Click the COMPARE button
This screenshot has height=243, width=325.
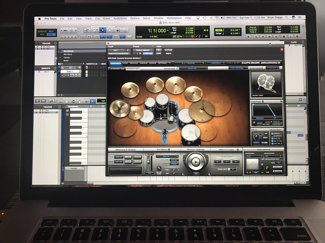pos(148,53)
